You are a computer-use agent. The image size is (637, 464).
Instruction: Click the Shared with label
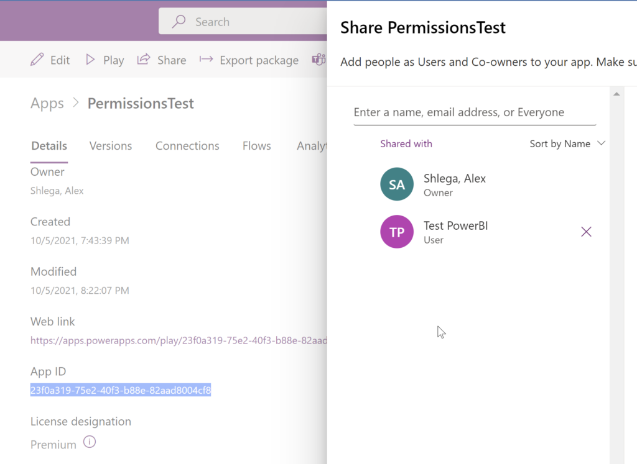tap(406, 143)
